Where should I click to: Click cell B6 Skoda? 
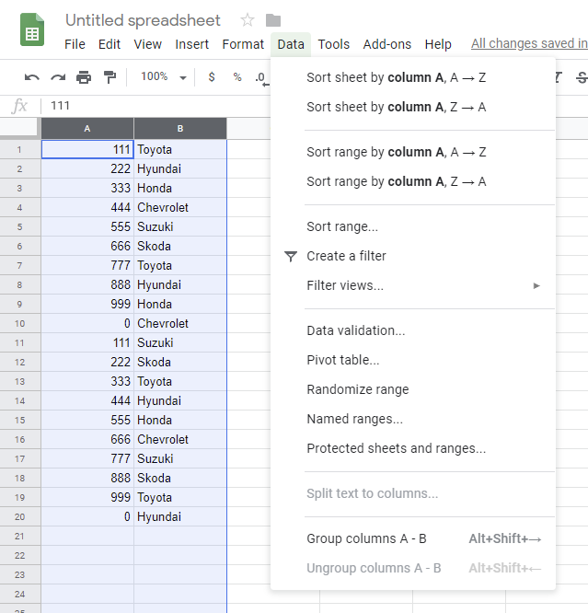point(180,246)
